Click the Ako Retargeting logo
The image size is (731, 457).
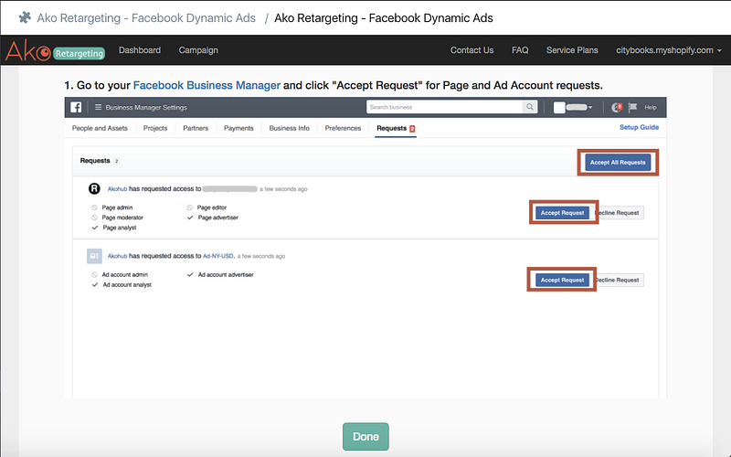55,51
